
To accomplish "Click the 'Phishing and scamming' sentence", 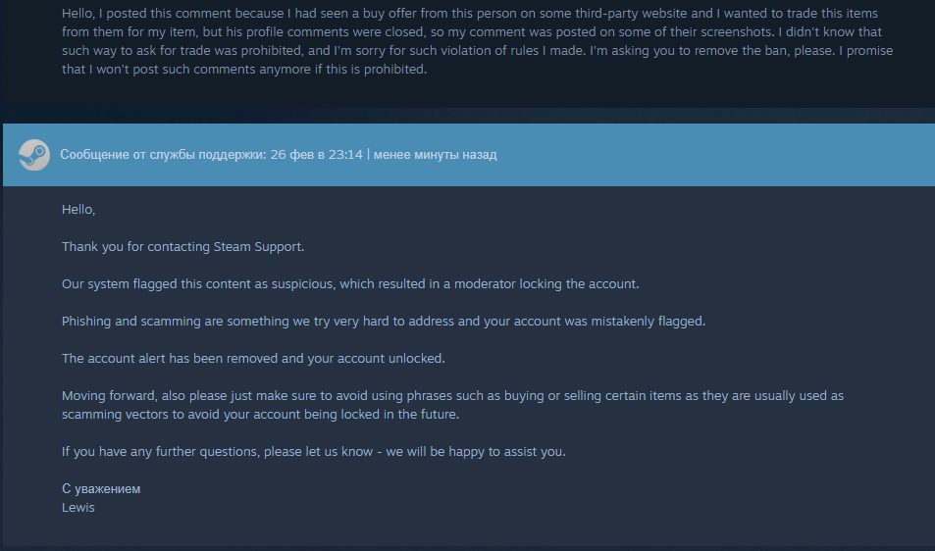I will pyautogui.click(x=384, y=322).
